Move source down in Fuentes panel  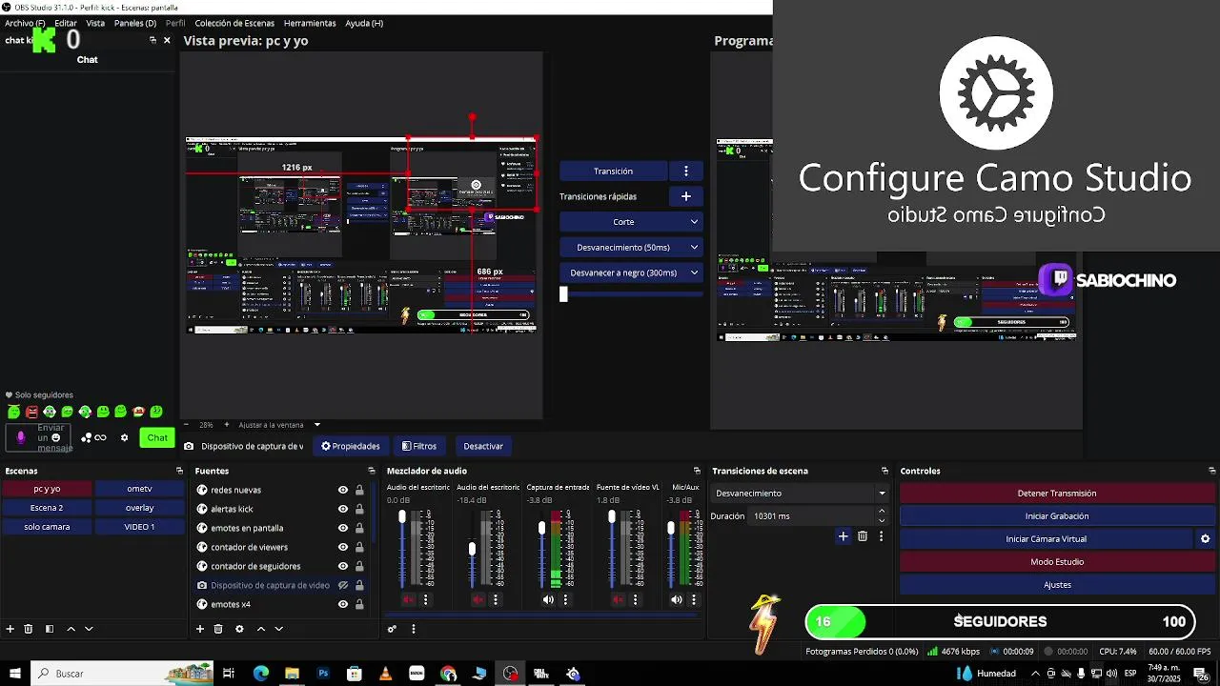(x=278, y=629)
